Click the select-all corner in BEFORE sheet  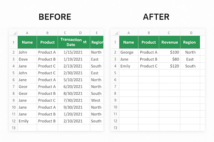coord(14,33)
